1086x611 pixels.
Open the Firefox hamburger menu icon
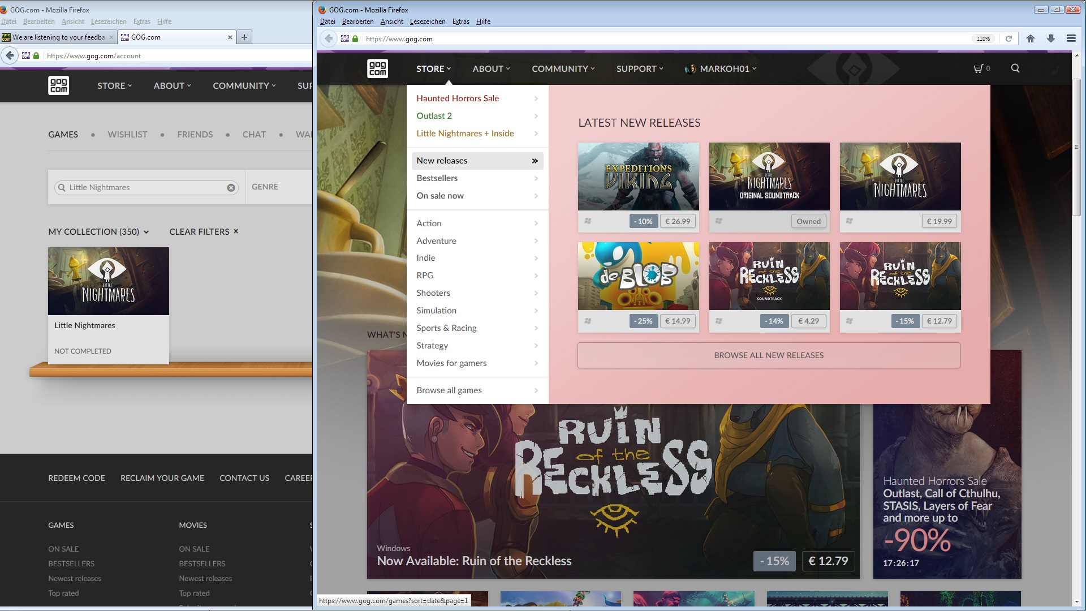1071,38
